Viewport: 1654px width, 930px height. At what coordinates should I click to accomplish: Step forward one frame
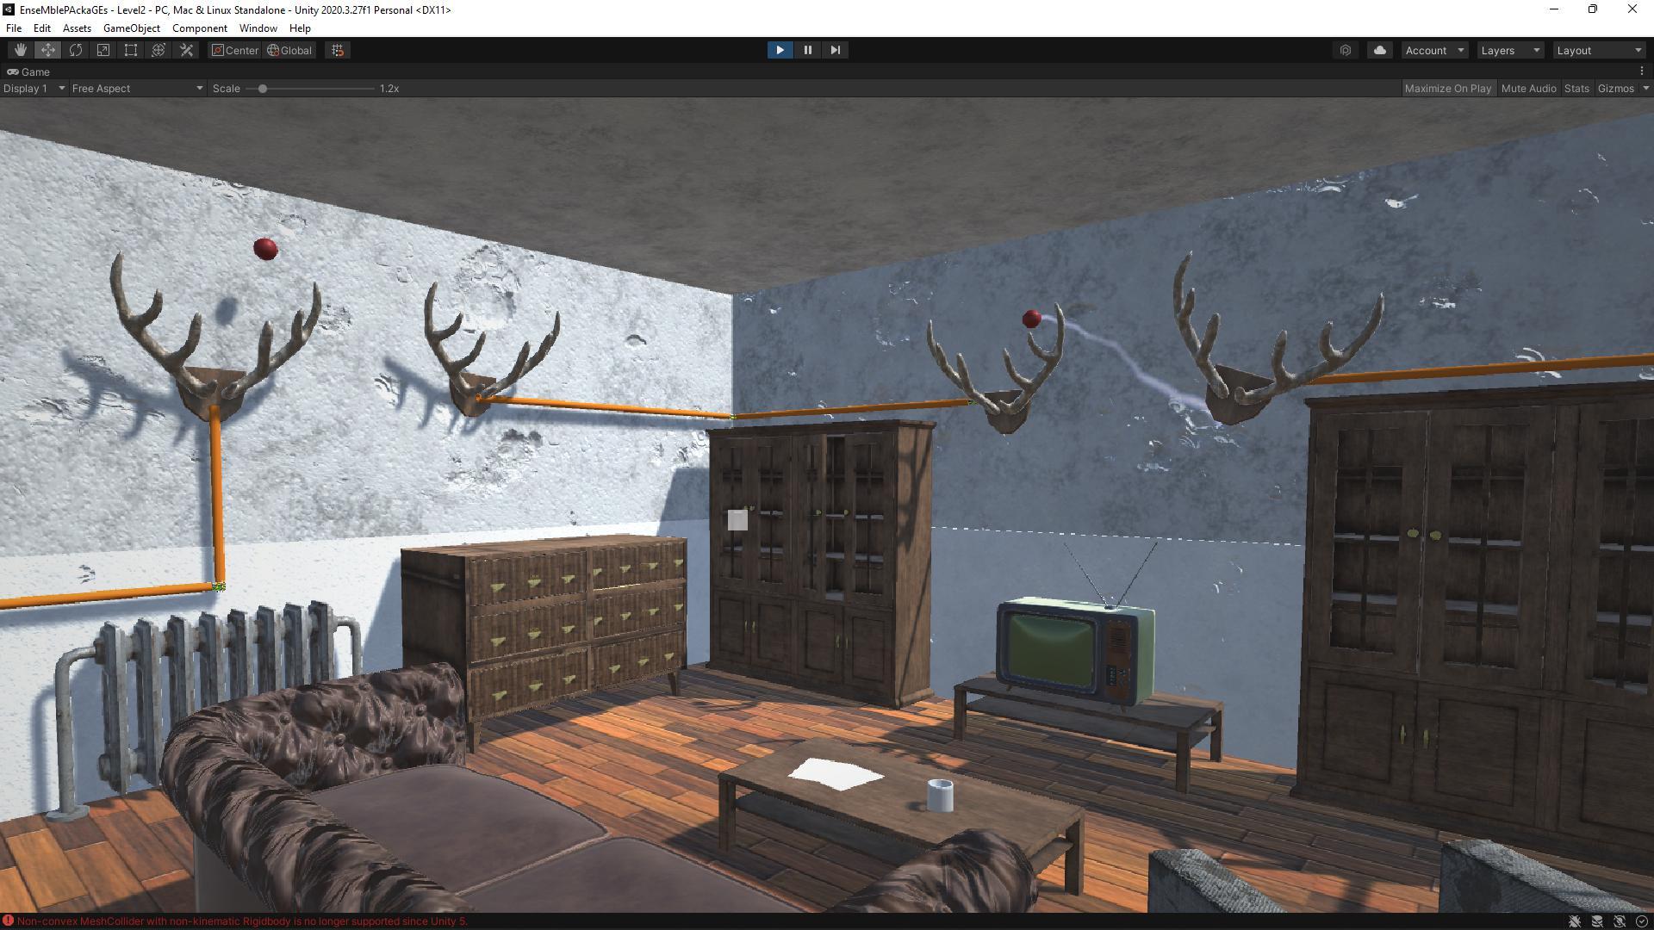coord(835,50)
